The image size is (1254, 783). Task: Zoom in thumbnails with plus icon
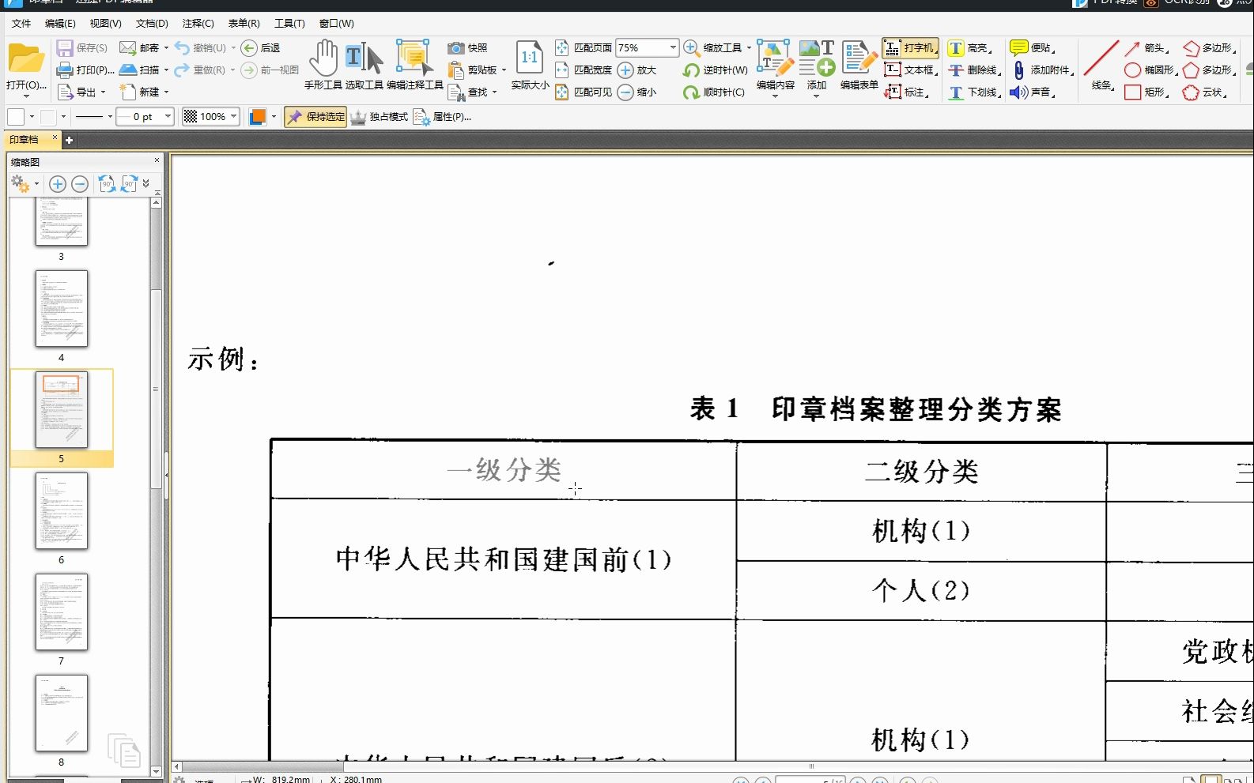57,185
